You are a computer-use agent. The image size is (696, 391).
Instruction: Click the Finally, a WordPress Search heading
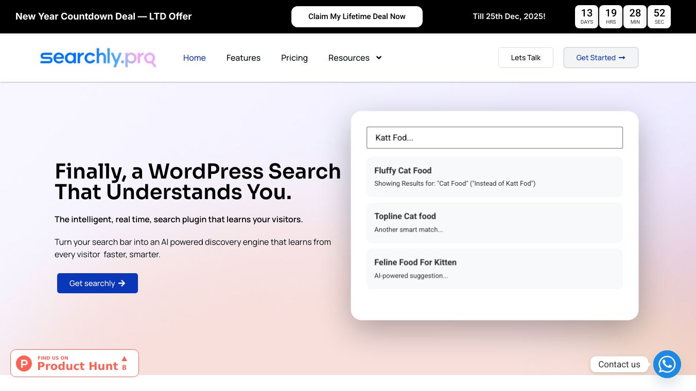coord(198,182)
